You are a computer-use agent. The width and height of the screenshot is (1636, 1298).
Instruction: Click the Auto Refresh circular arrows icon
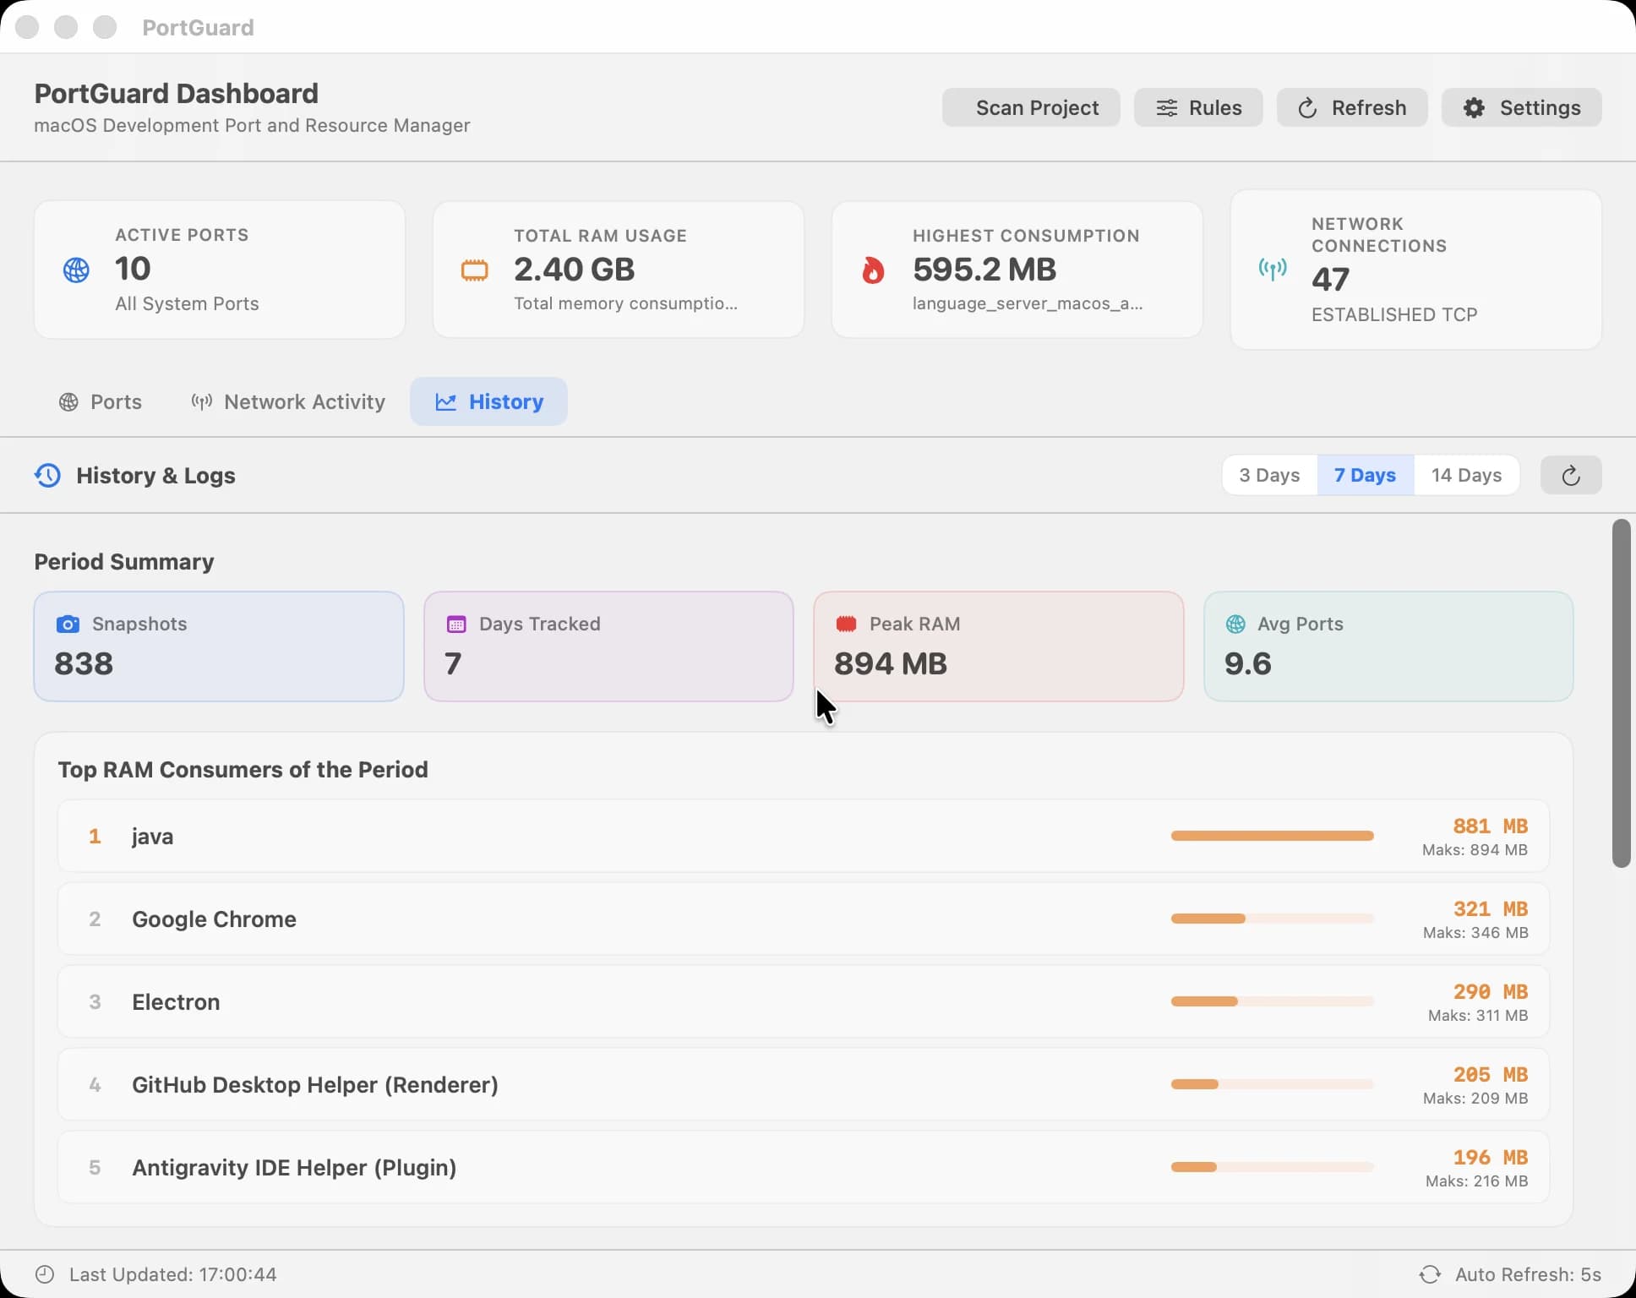click(1430, 1274)
